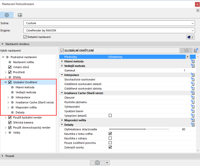Select Vedlejší metoda in the tree
This screenshot has width=200, height=166.
[26, 92]
